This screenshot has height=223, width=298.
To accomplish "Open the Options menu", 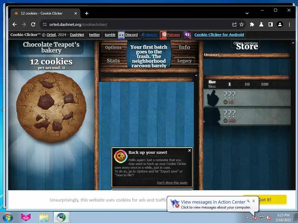I will coord(113,47).
